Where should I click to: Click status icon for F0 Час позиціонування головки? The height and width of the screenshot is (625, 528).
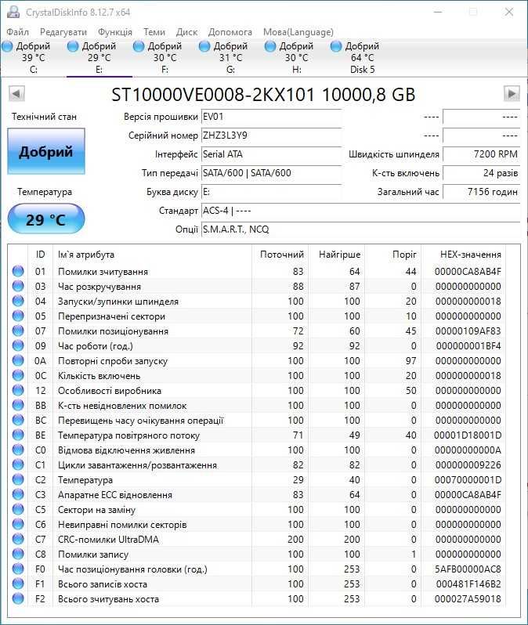click(18, 569)
